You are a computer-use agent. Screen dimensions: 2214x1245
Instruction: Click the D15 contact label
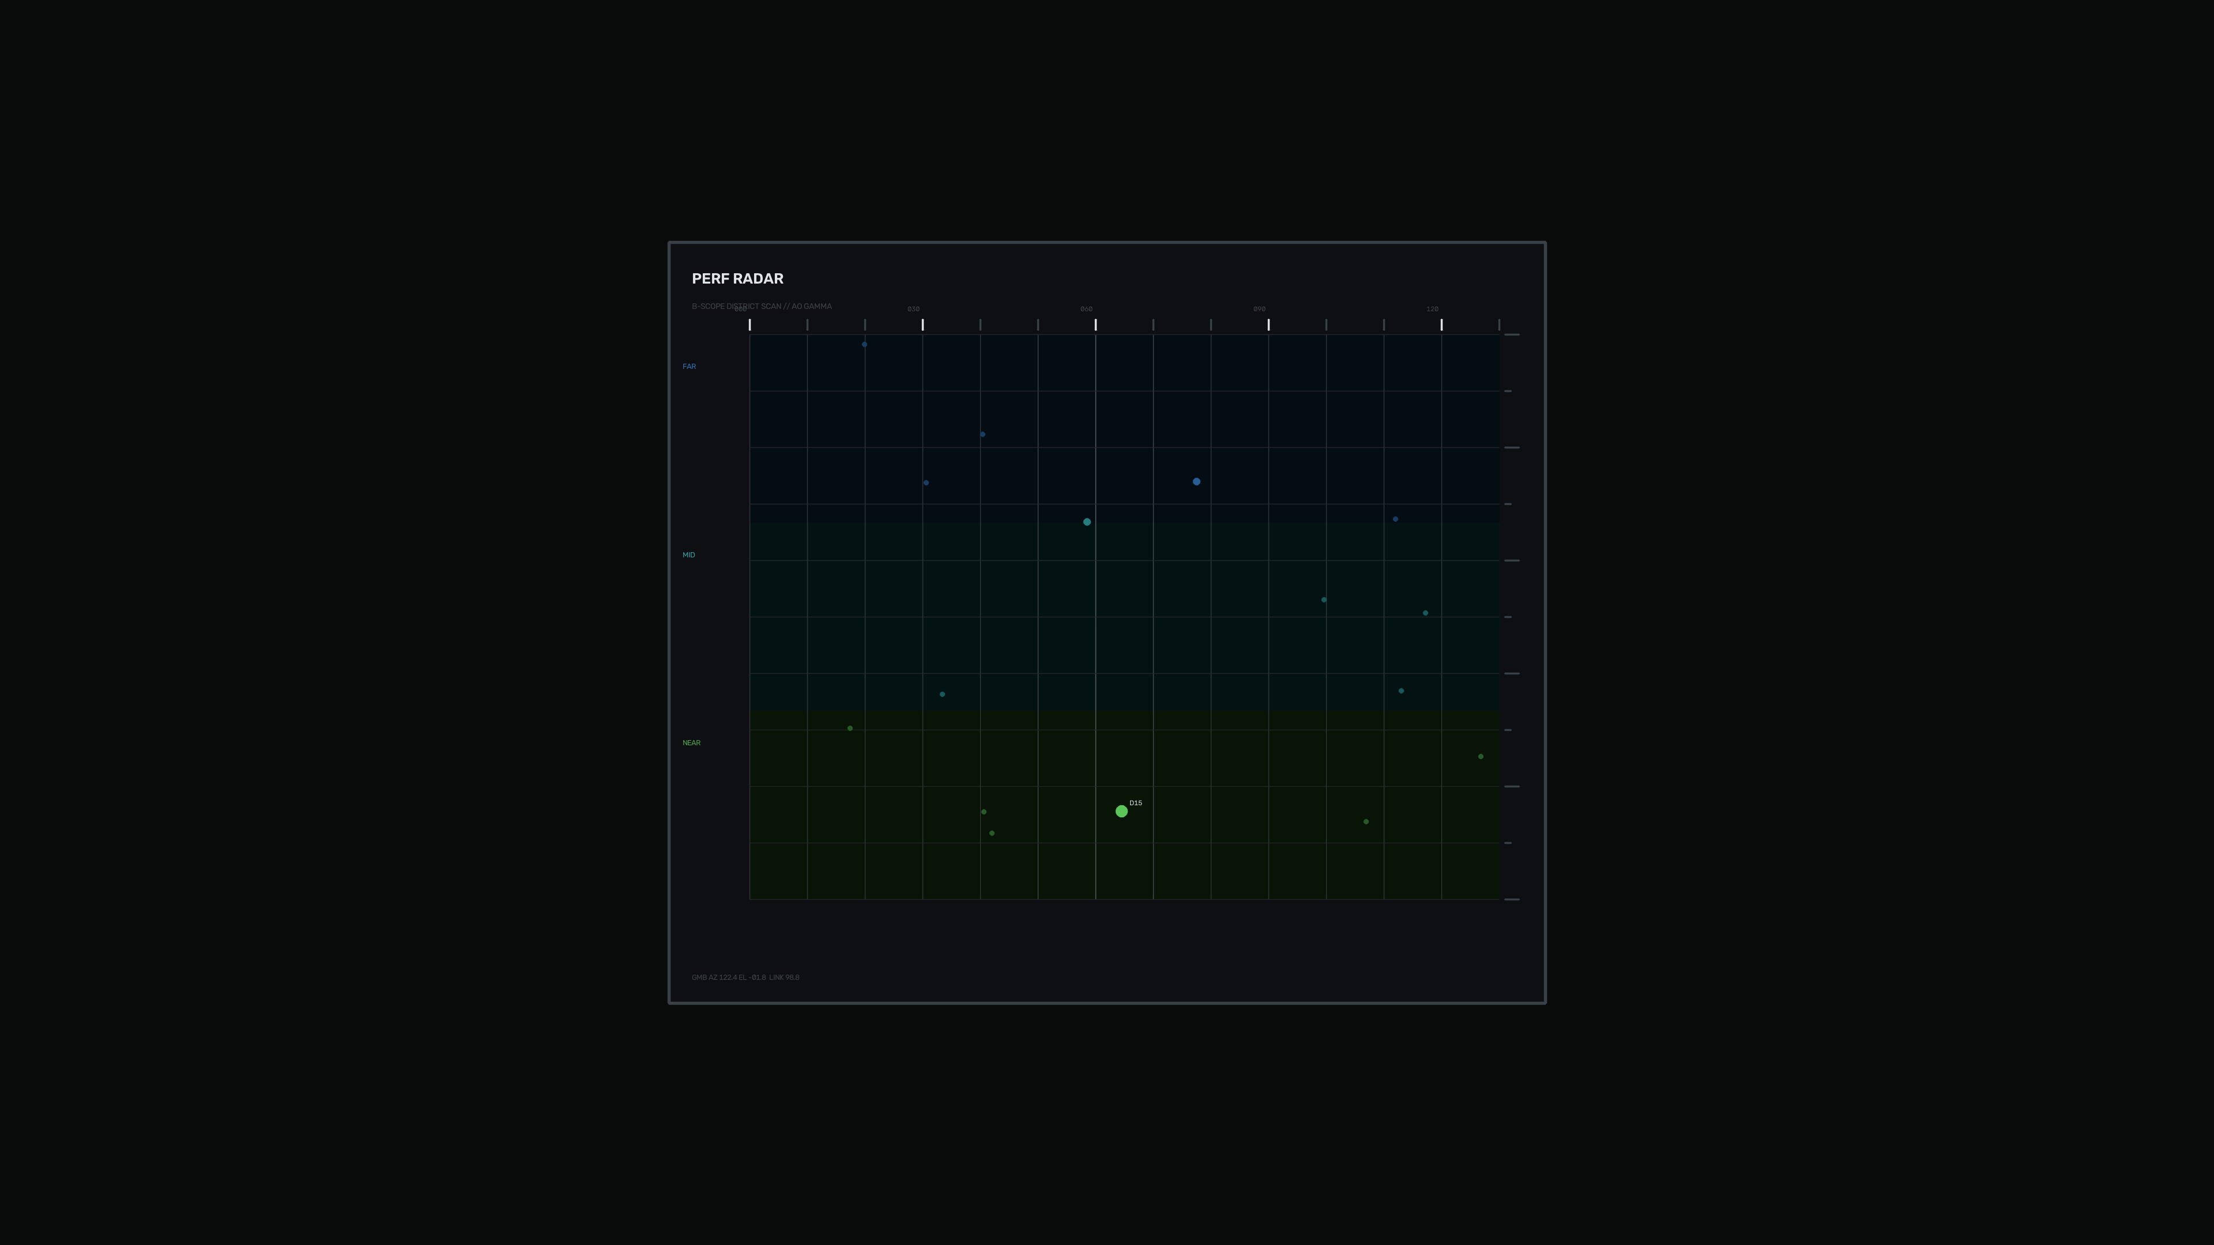(x=1135, y=803)
